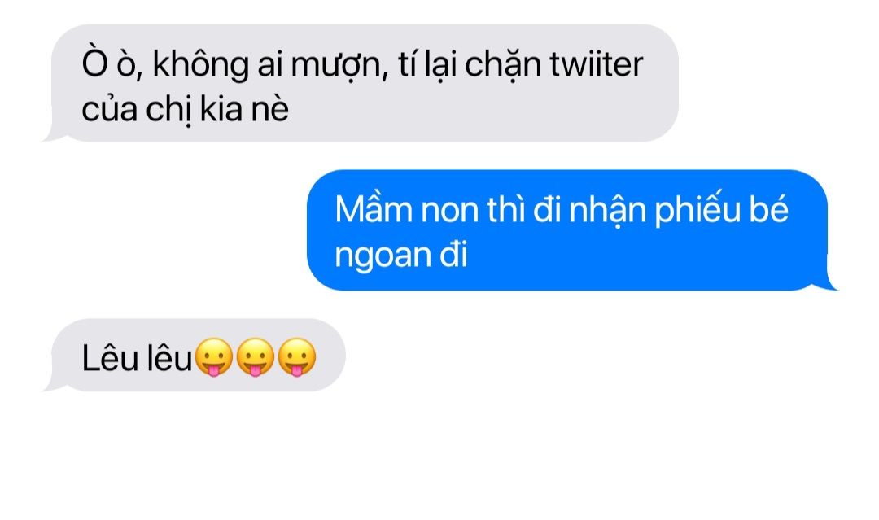This screenshot has height=520, width=879.
Task: Click the words phiếu bé
Action: click(x=721, y=211)
